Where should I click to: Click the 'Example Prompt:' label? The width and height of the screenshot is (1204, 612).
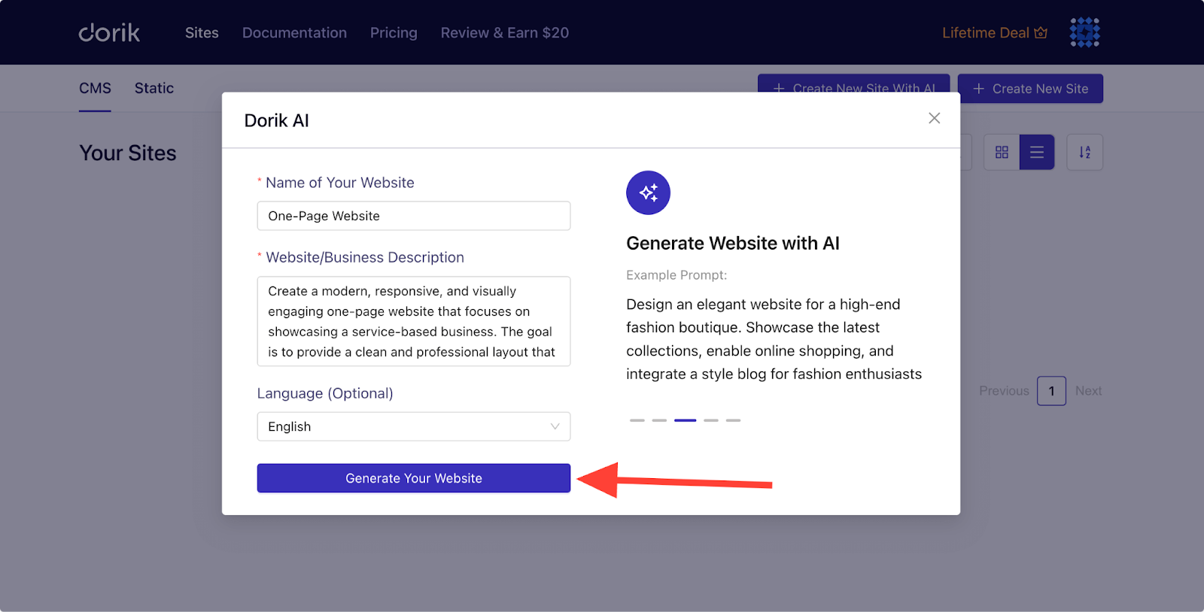(x=676, y=275)
